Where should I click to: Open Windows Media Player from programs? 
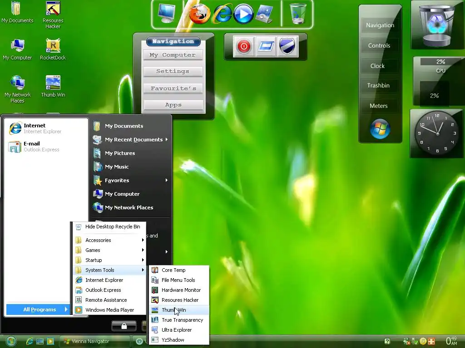(109, 310)
